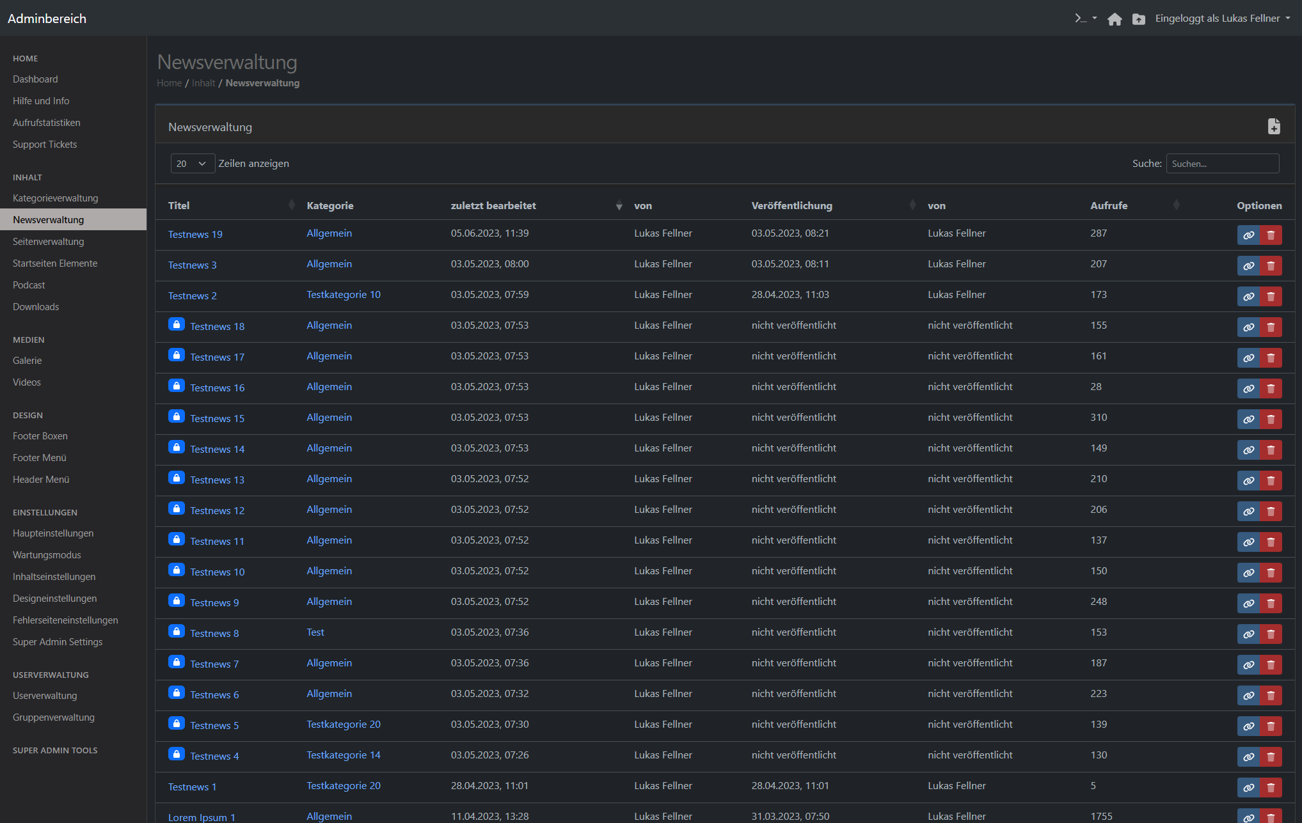
Task: Open Podcast in the sidebar
Action: click(29, 285)
